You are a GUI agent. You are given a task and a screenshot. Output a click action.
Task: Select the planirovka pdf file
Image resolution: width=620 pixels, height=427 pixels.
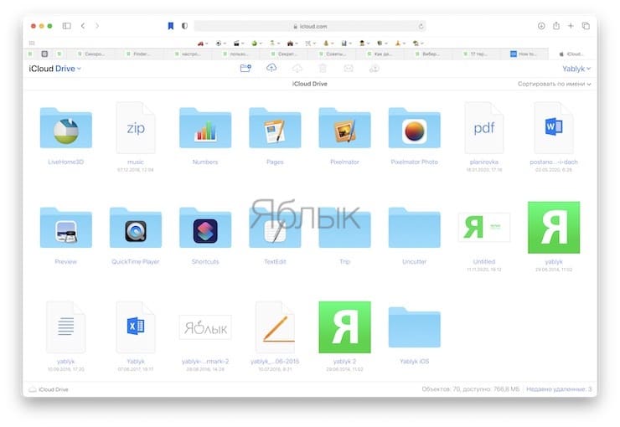coord(484,127)
